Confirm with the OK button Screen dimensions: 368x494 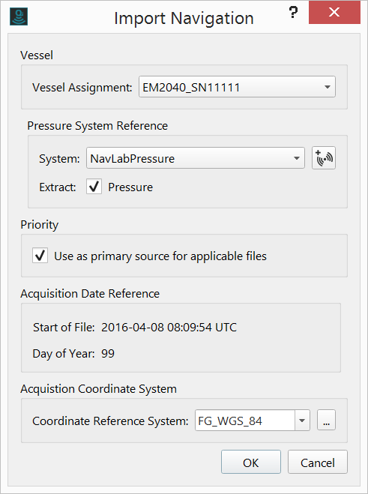(x=251, y=463)
